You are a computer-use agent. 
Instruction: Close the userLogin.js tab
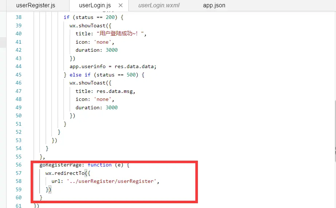tap(121, 5)
